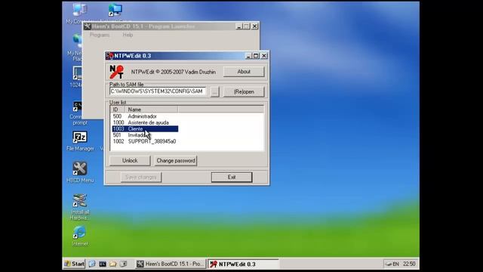Open the 7z File Manager desktop icon
The height and width of the screenshot is (272, 483).
coord(80,138)
